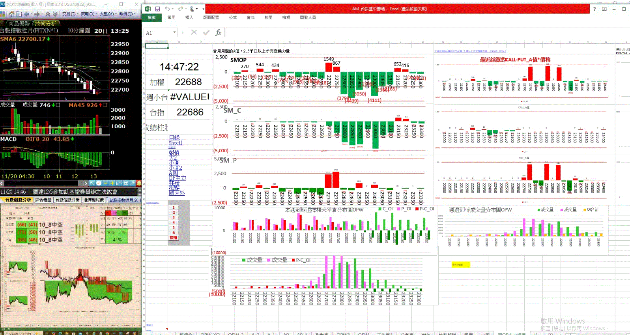This screenshot has height=335, width=630.
Task: Select the 技術分析 tab in XQ
Action: point(45,23)
